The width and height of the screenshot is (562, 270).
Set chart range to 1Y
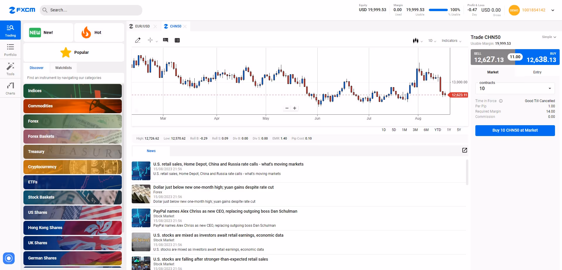click(449, 130)
